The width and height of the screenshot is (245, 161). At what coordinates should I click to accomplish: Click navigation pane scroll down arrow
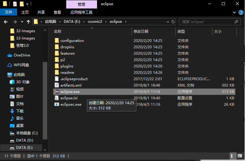(45, 150)
